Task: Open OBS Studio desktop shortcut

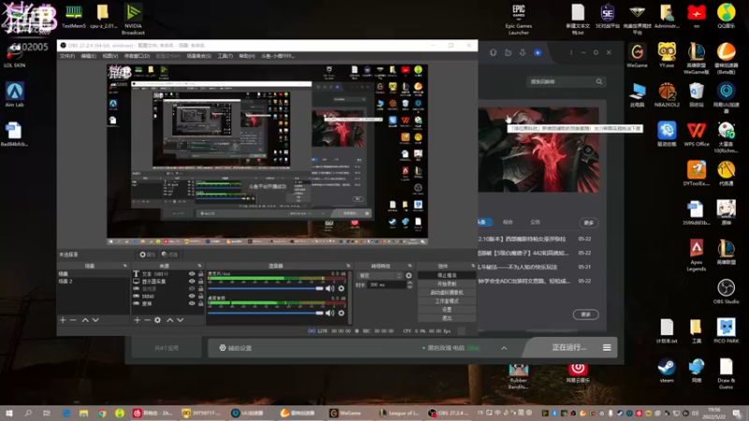Action: (727, 291)
